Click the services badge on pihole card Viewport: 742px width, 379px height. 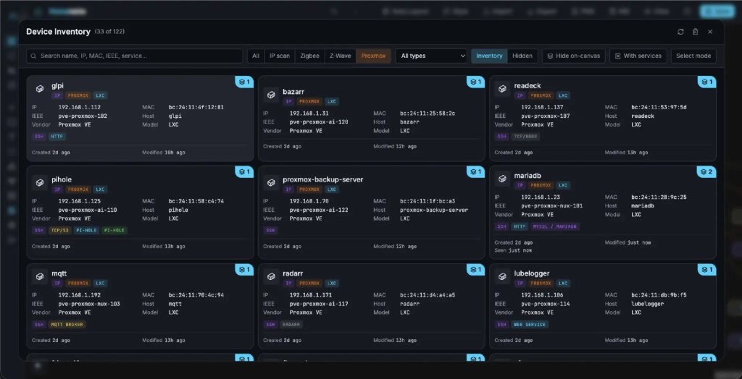245,172
